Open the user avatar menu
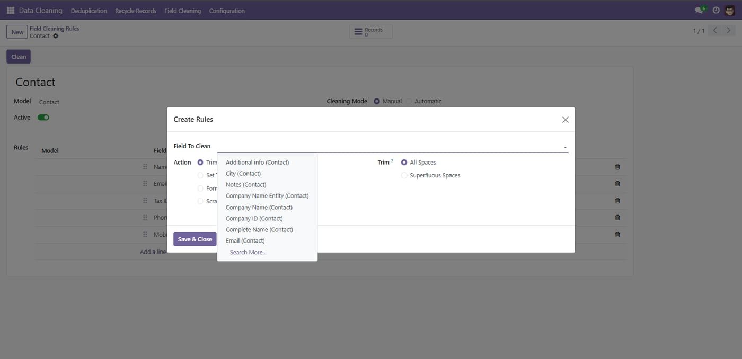Screen dimensions: 742x359 730,10
